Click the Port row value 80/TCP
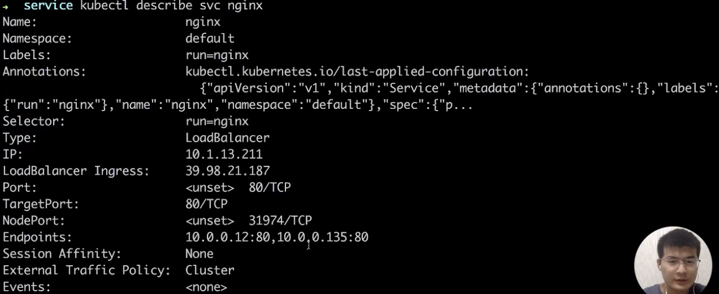The height and width of the screenshot is (294, 719). (269, 187)
